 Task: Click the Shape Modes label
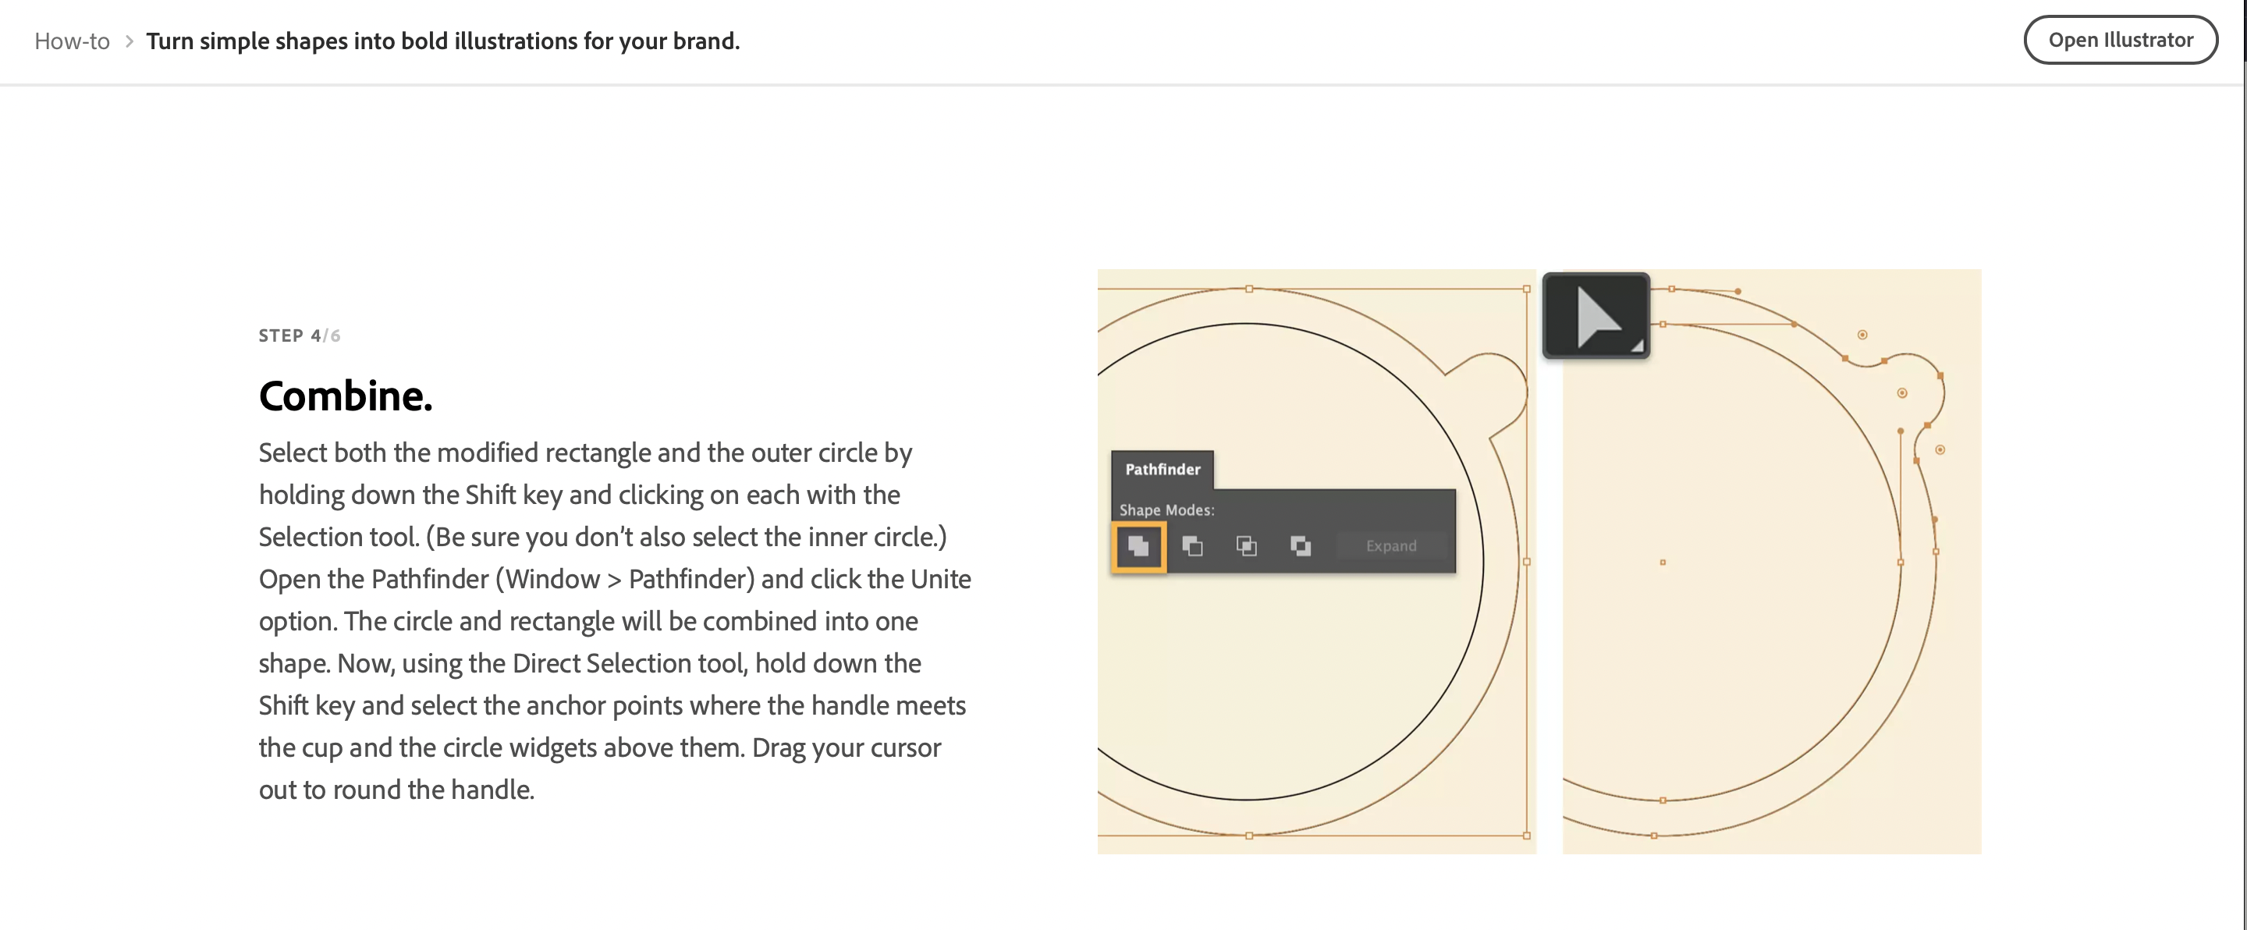coord(1166,510)
